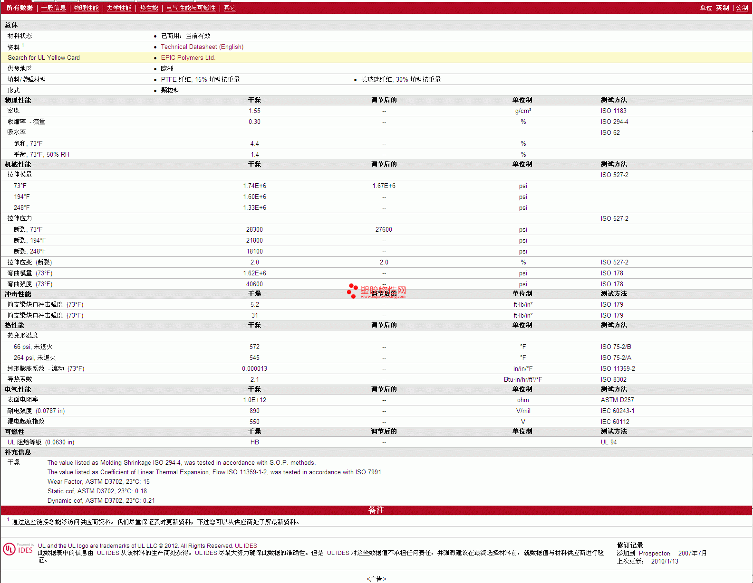
Task: Select tensile modulus value 1.74E+6
Action: click(254, 186)
